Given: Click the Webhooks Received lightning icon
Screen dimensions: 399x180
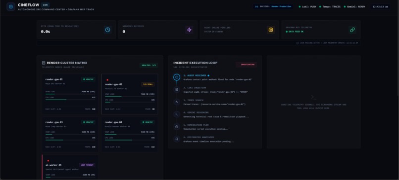Looking at the screenshot, I should [189, 30].
